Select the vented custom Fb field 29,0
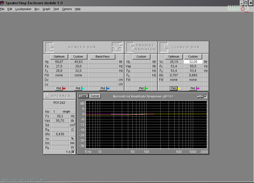 click(78, 66)
